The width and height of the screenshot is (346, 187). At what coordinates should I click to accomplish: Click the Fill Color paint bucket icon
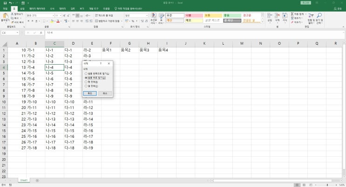click(x=52, y=21)
